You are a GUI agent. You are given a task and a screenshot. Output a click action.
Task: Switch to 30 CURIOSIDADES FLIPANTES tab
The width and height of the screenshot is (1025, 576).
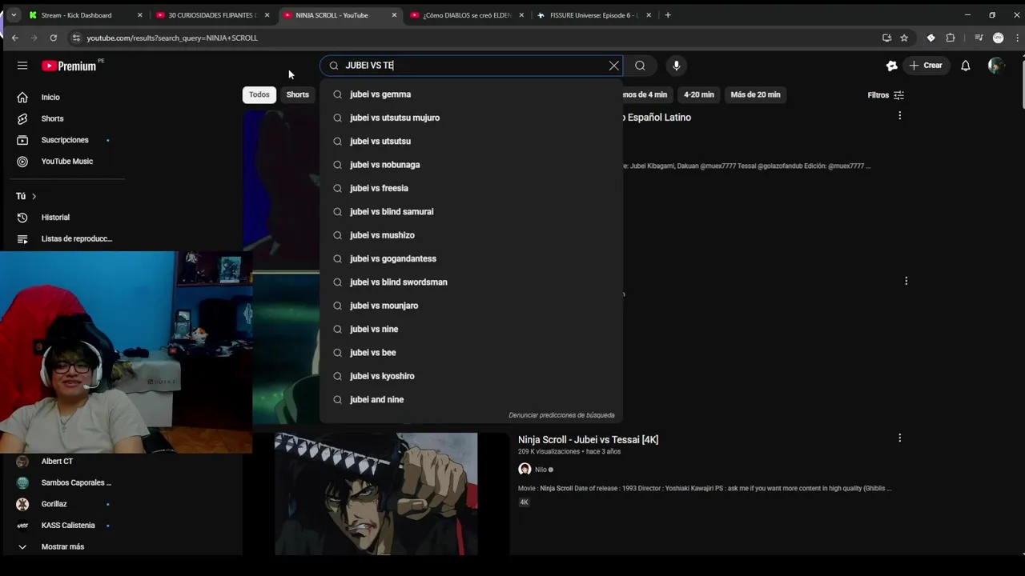point(212,15)
